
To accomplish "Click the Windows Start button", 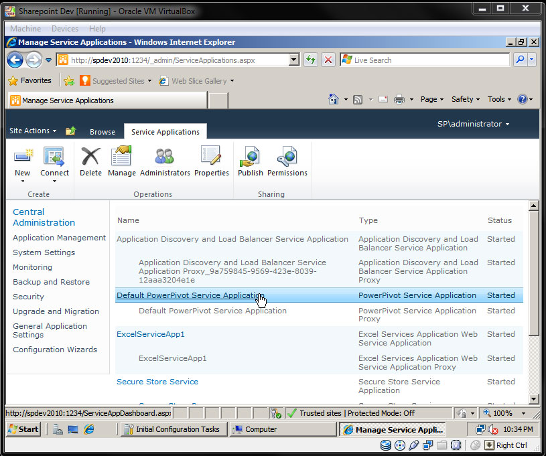I will pos(23,429).
